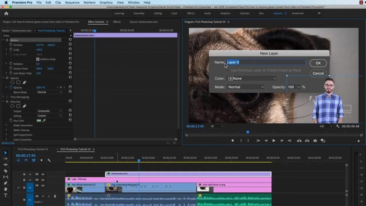366x206 pixels.
Task: Select the Razor tool
Action: pos(5,171)
